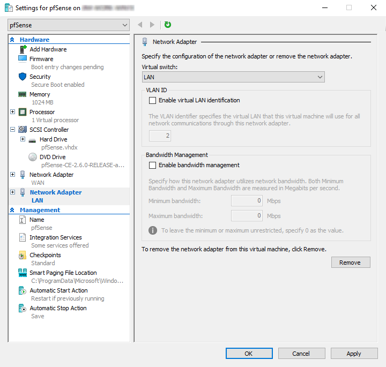The image size is (386, 367).
Task: Enable virtual LAN identification checkbox
Action: tap(153, 100)
